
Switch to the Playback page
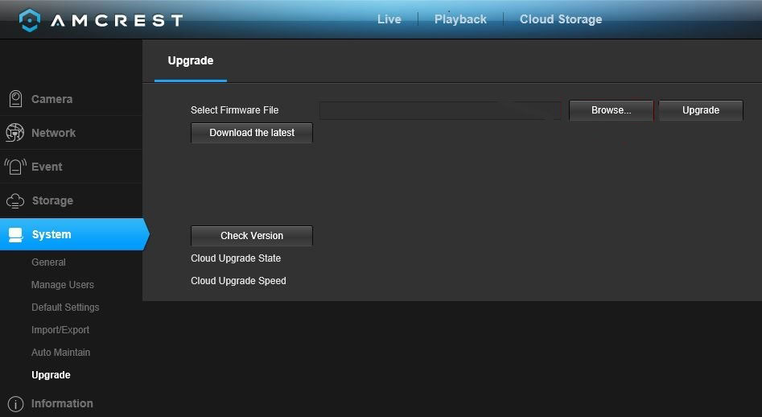pyautogui.click(x=460, y=19)
